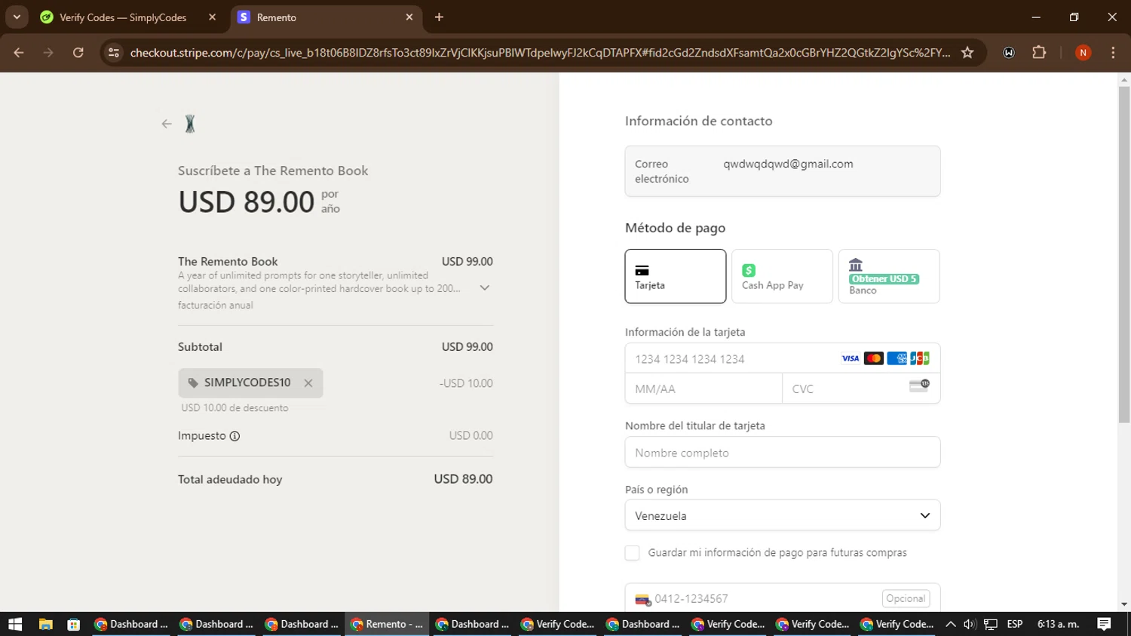Click the CVC card hint icon
Image resolution: width=1131 pixels, height=636 pixels.
(x=919, y=386)
